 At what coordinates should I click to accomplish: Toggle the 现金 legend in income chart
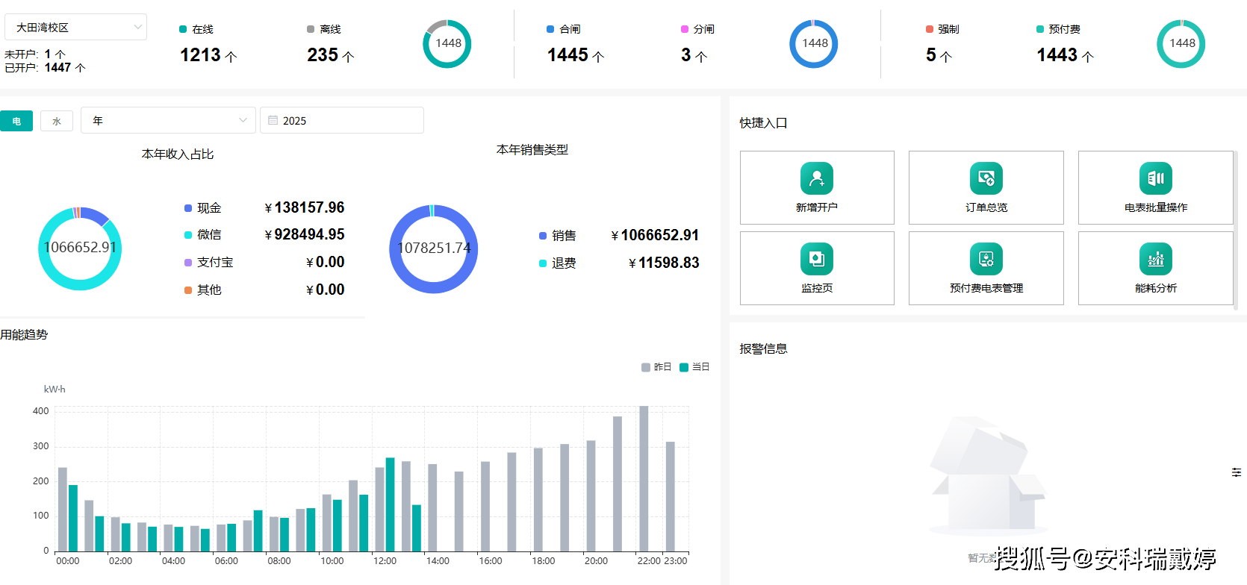pos(202,208)
